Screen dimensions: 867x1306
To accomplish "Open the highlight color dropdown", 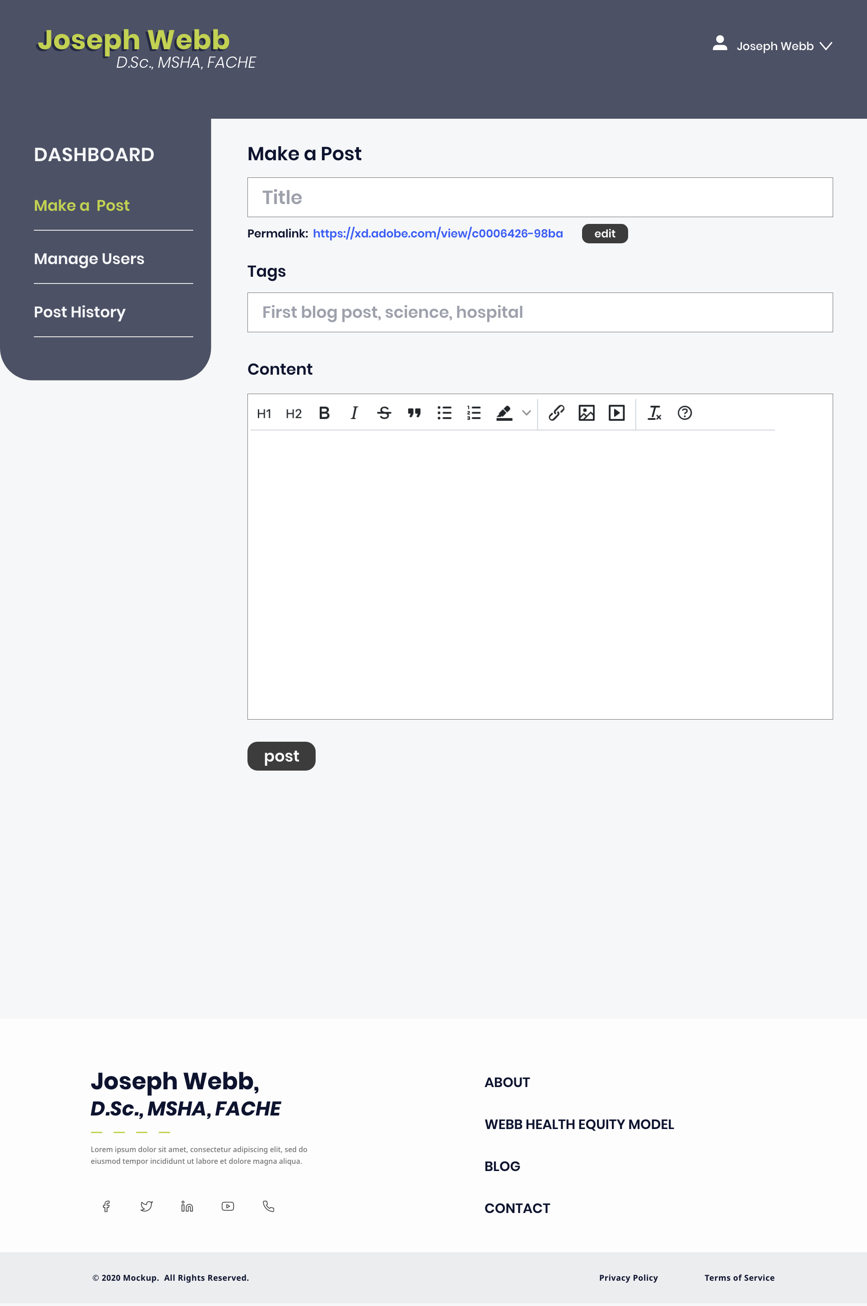I will (526, 413).
